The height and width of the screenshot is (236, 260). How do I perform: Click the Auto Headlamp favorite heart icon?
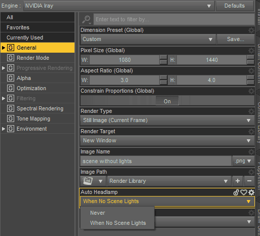[244, 192]
